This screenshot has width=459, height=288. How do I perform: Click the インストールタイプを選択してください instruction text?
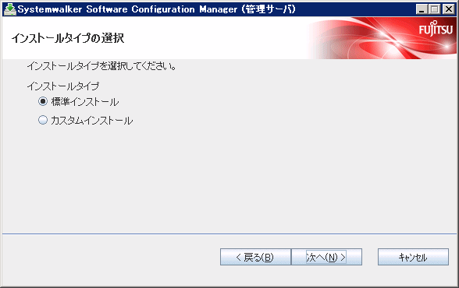[101, 66]
